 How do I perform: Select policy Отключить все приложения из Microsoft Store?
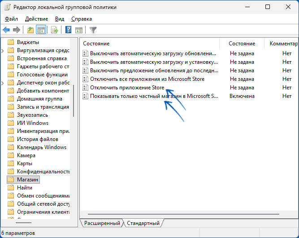point(147,79)
